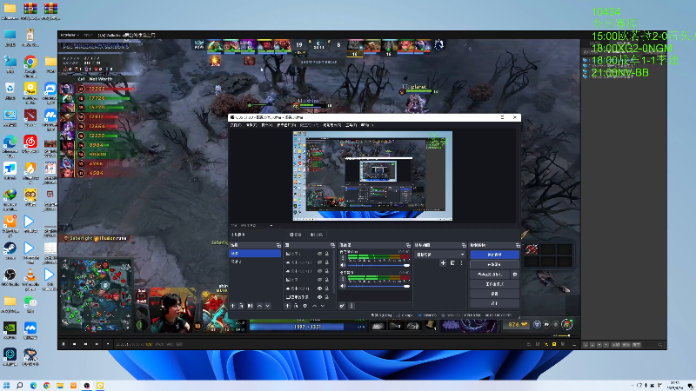
Task: Click Studio Mode button in Controls
Action: (494, 284)
